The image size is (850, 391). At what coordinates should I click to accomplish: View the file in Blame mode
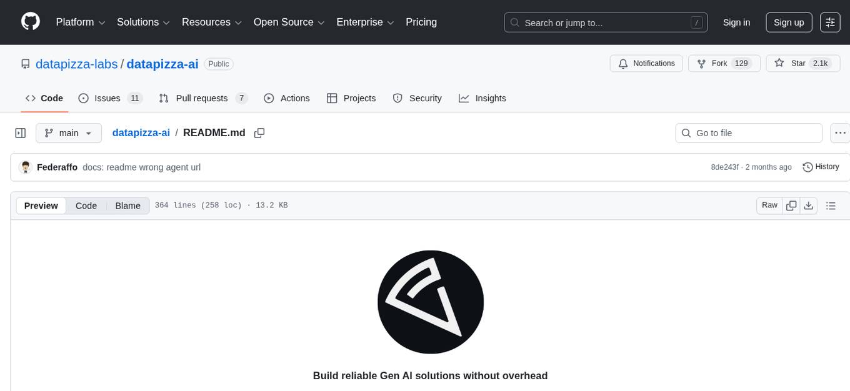coord(127,205)
